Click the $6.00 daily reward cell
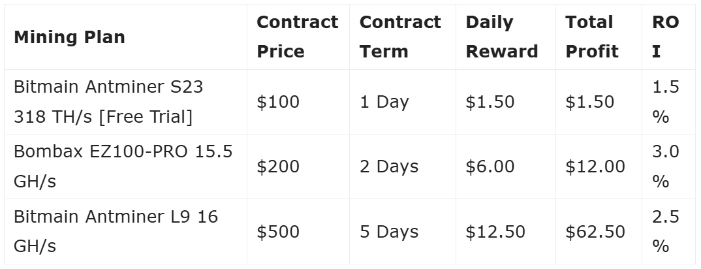This screenshot has width=701, height=269. click(x=490, y=166)
